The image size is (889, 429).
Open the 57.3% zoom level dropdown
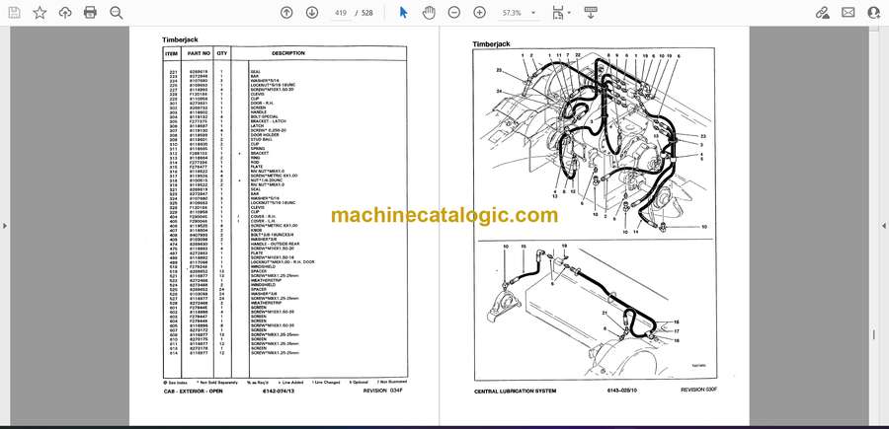click(519, 13)
